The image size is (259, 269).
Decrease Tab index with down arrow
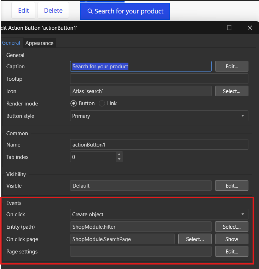click(x=119, y=159)
